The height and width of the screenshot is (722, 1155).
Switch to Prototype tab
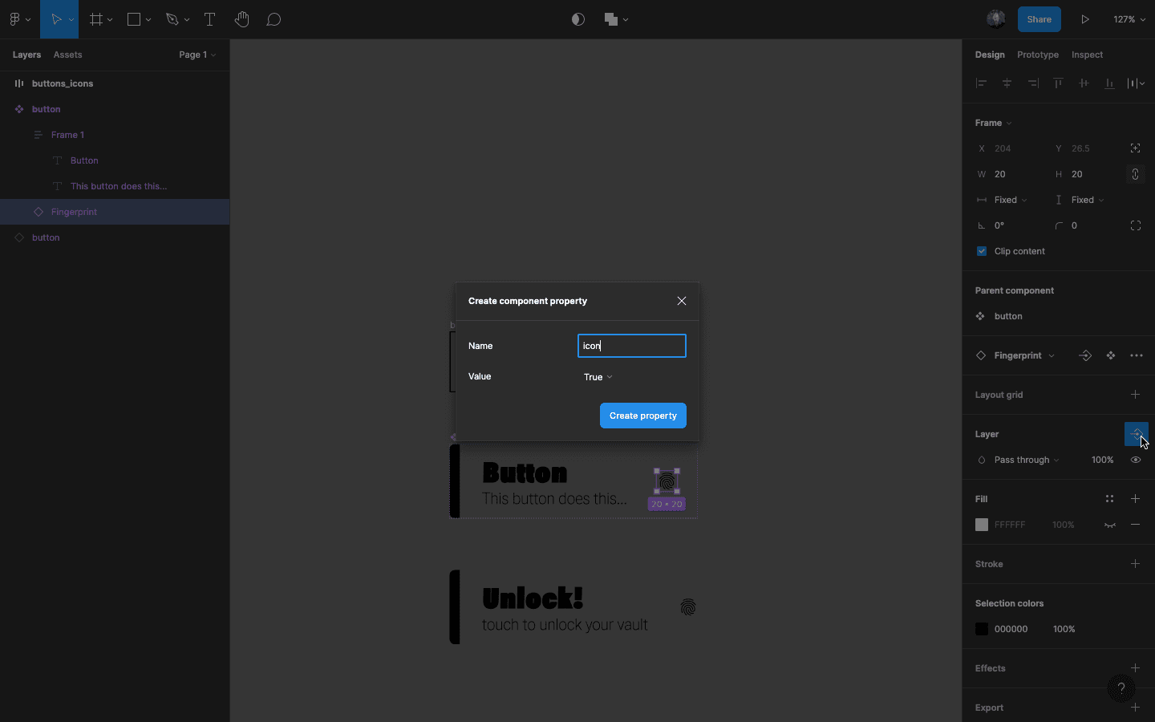[x=1038, y=55]
